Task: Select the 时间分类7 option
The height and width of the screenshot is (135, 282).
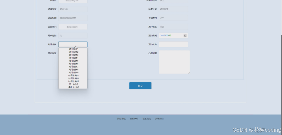Action: pyautogui.click(x=74, y=67)
